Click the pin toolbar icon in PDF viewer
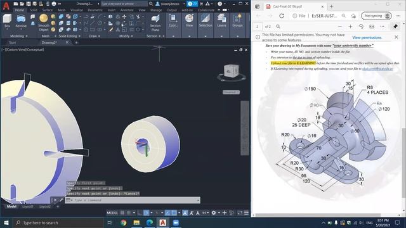This screenshot has width=406, height=228. (x=395, y=27)
